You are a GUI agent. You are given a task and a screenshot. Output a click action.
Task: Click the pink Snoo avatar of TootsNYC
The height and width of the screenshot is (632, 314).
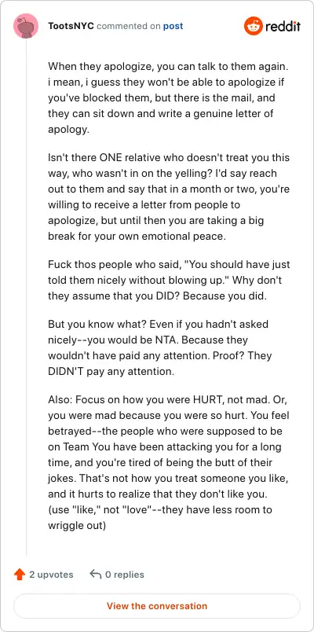[x=26, y=26]
